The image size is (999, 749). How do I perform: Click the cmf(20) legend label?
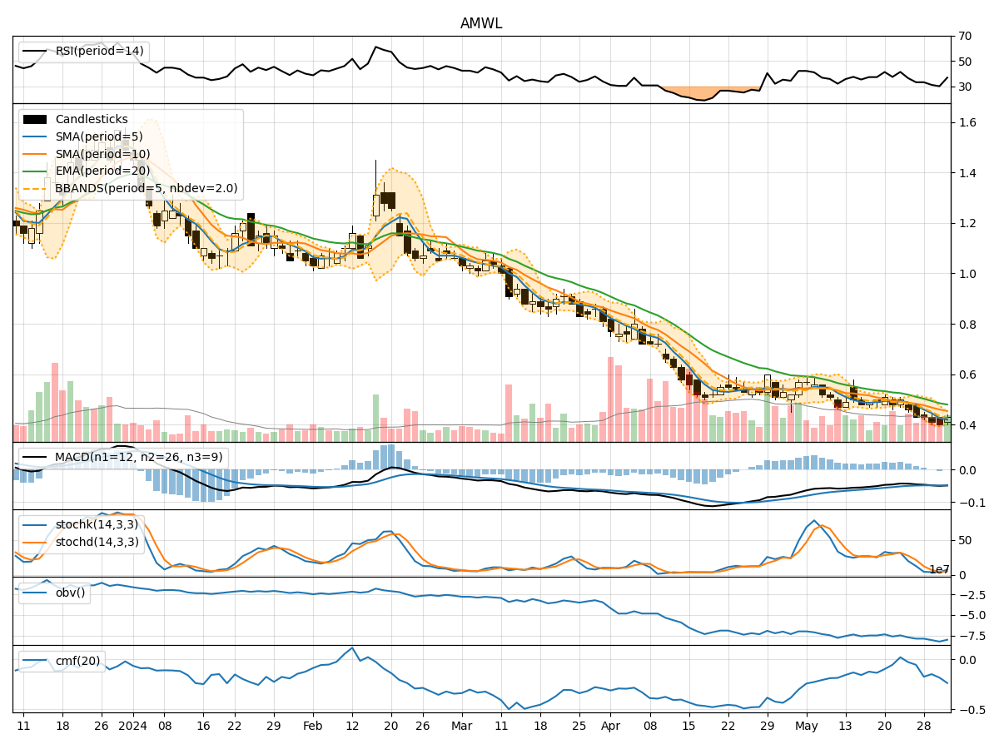coord(77,661)
